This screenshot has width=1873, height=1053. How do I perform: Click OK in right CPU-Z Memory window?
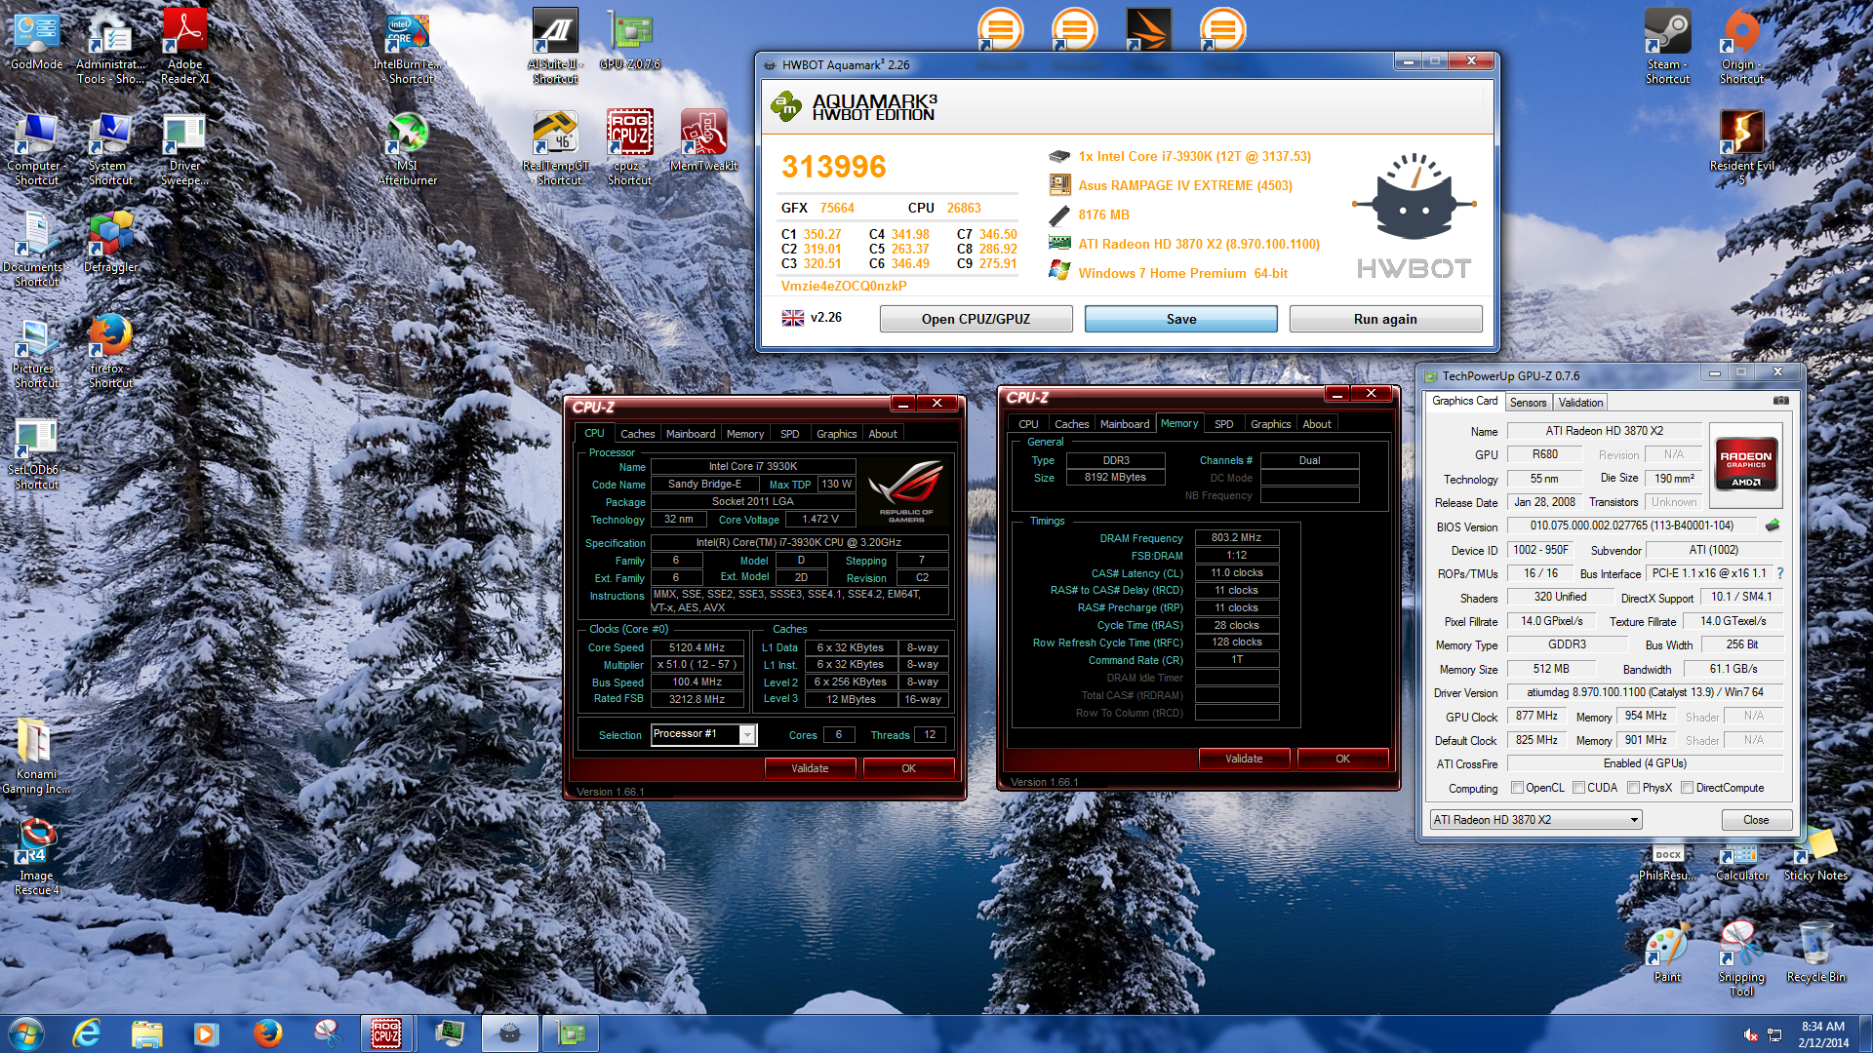click(x=1342, y=759)
